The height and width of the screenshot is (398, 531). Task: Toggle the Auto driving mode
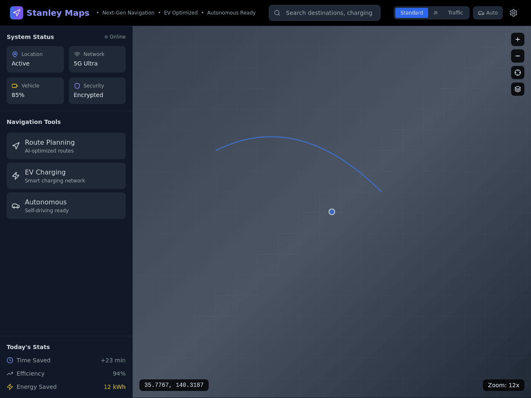click(x=488, y=13)
